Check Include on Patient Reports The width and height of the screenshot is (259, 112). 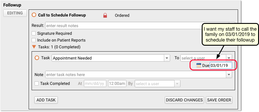click(x=34, y=40)
